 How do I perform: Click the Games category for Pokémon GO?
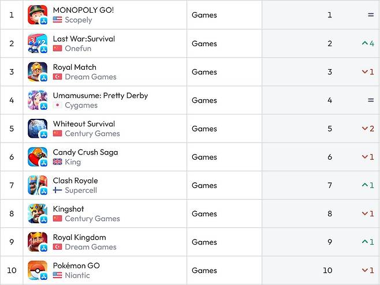204,270
